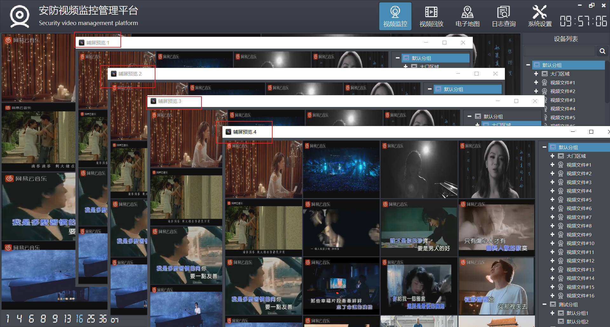The width and height of the screenshot is (610, 327).
Task: Click the 大门区域 monitor icon in 辅屏预览 4
Action: [561, 156]
